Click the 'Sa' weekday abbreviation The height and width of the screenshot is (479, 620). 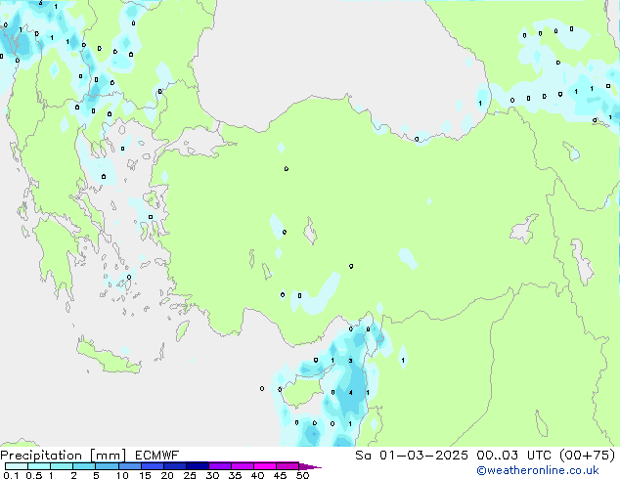(363, 456)
